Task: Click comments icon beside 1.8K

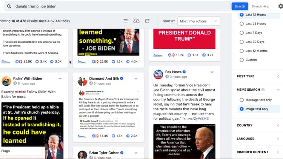Action: (189, 55)
